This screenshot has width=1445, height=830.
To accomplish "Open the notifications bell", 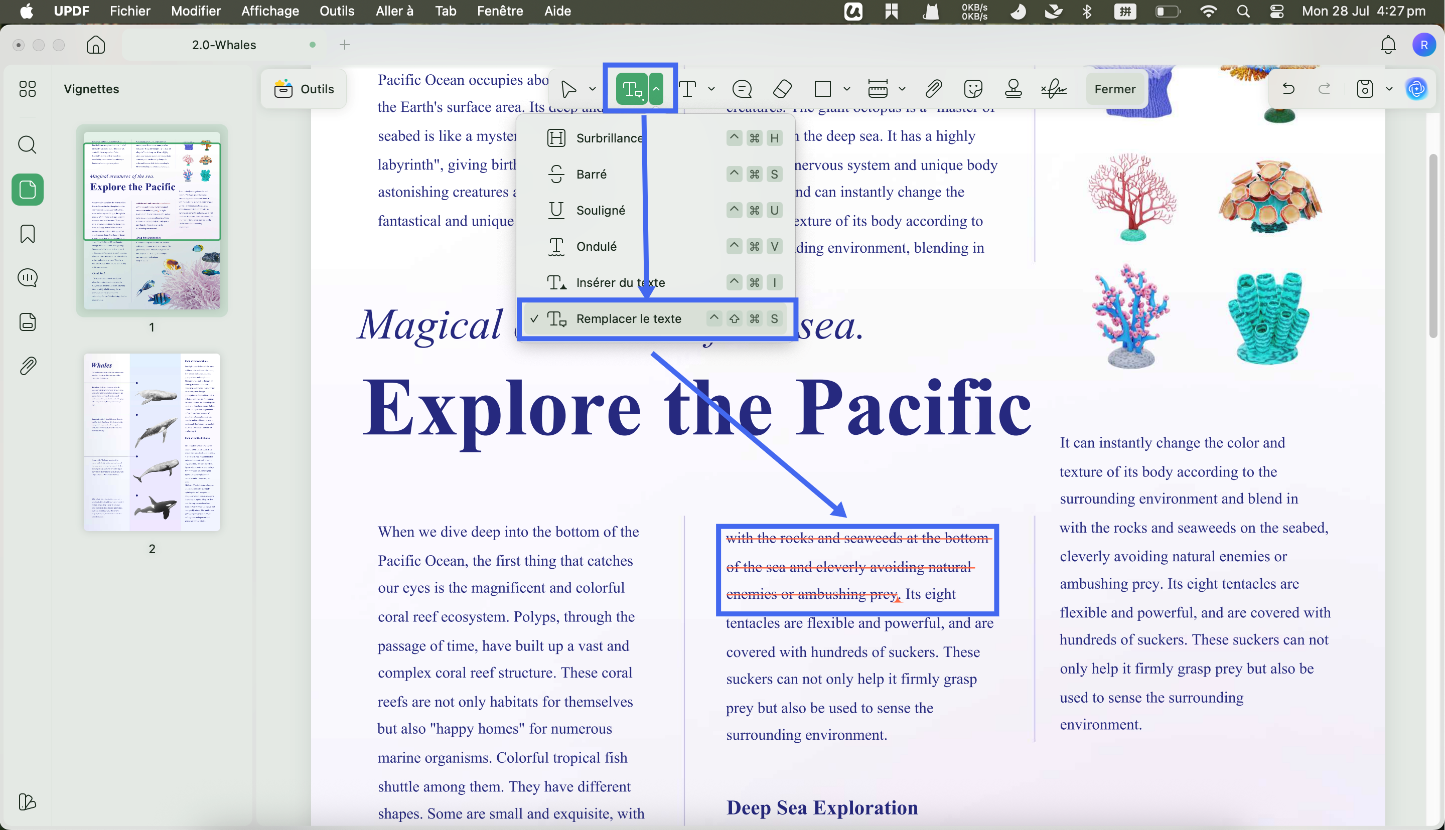I will coord(1388,45).
